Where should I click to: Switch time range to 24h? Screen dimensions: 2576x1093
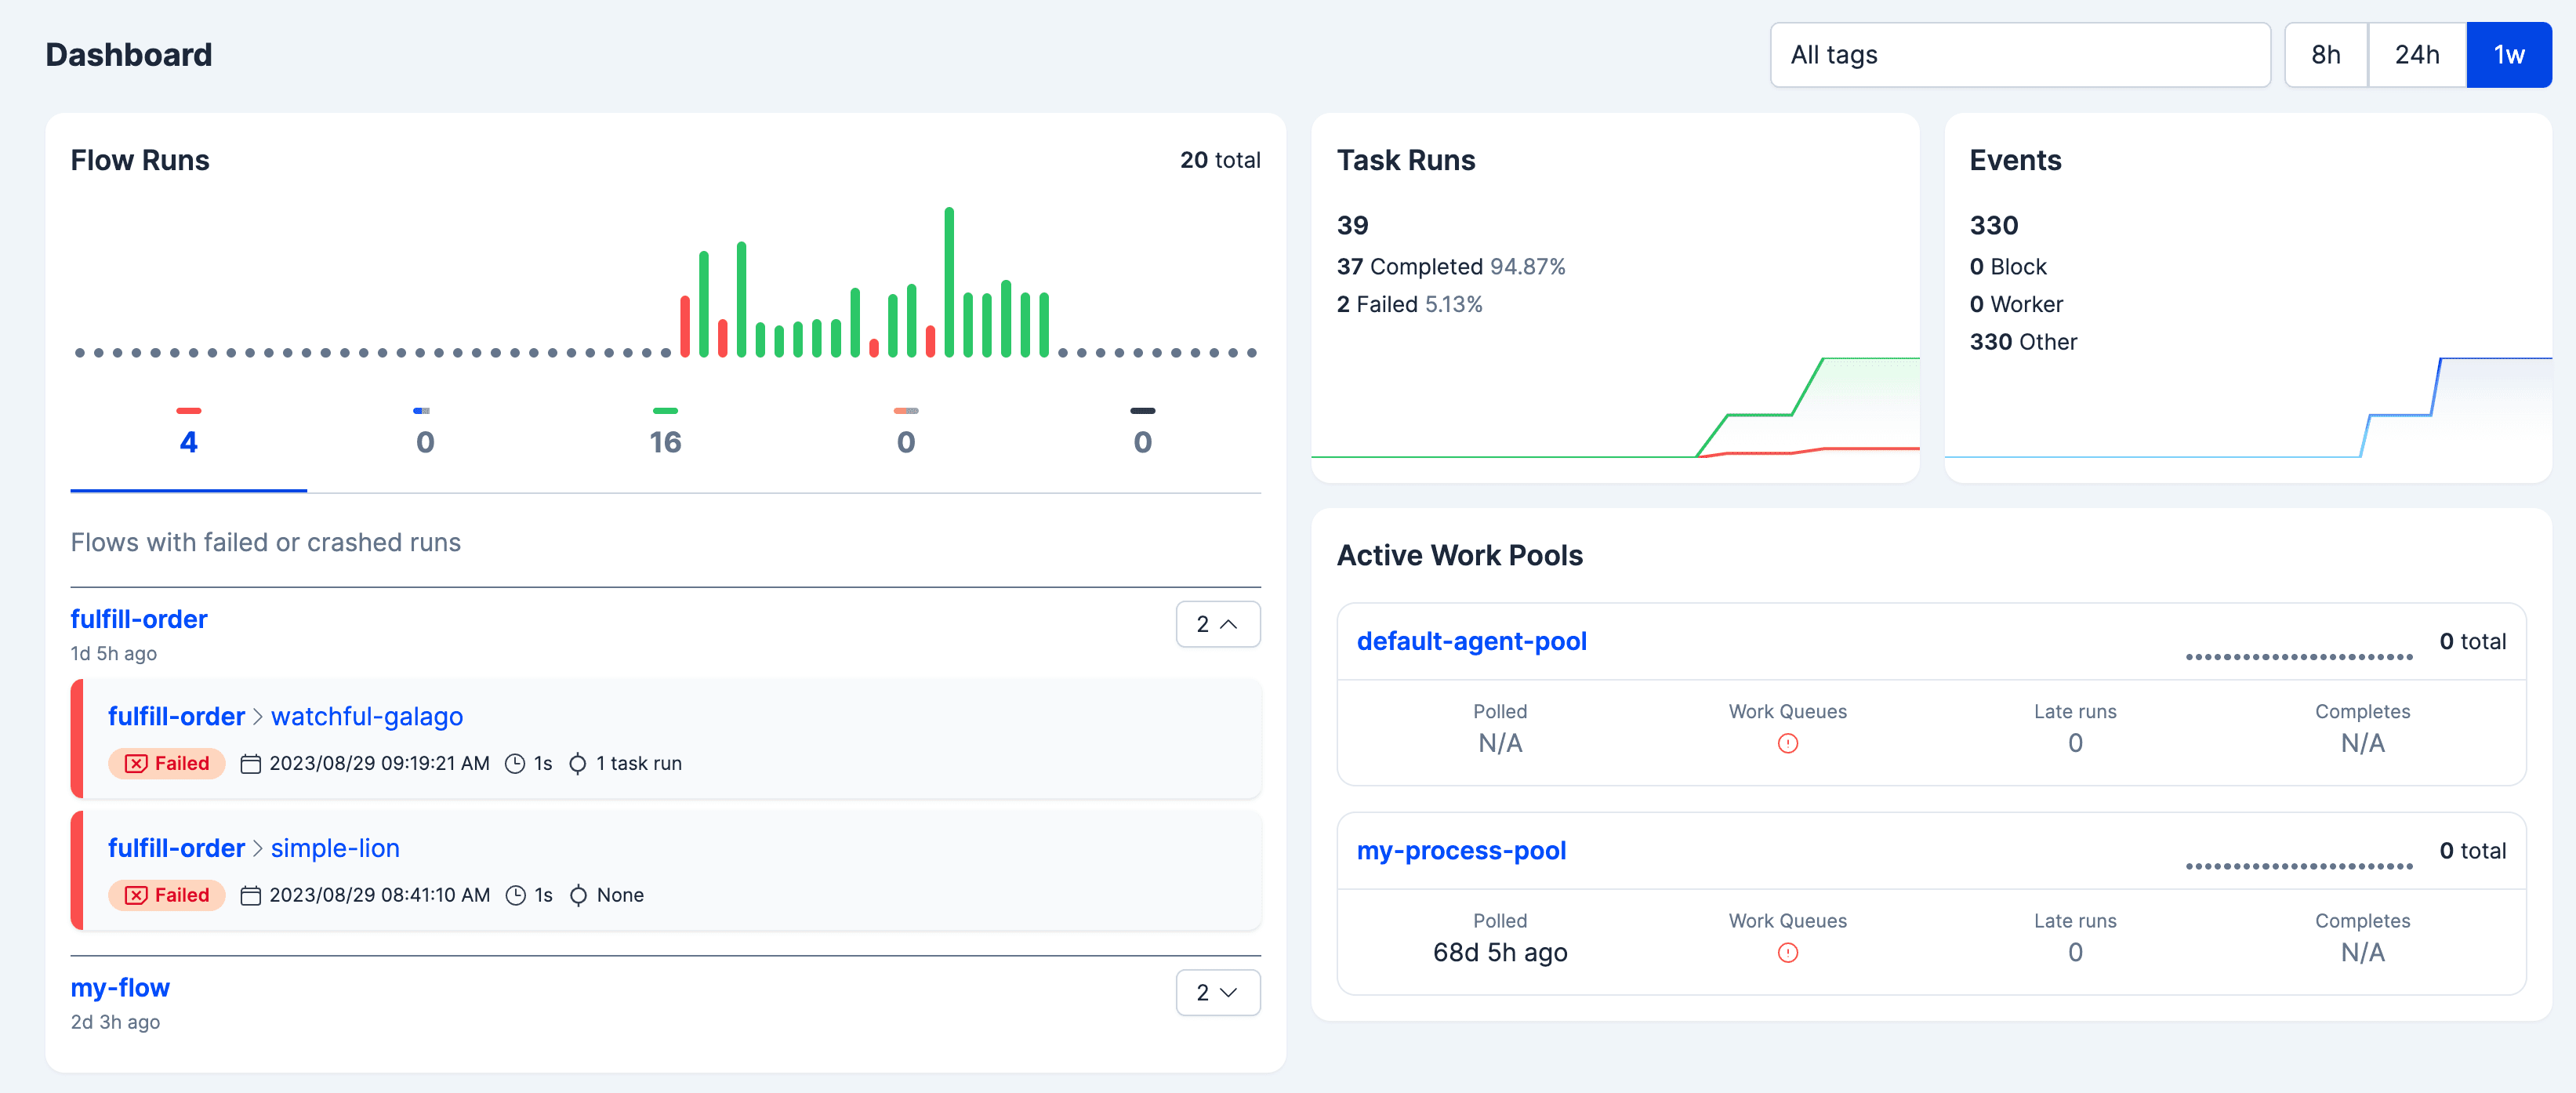pyautogui.click(x=2416, y=55)
